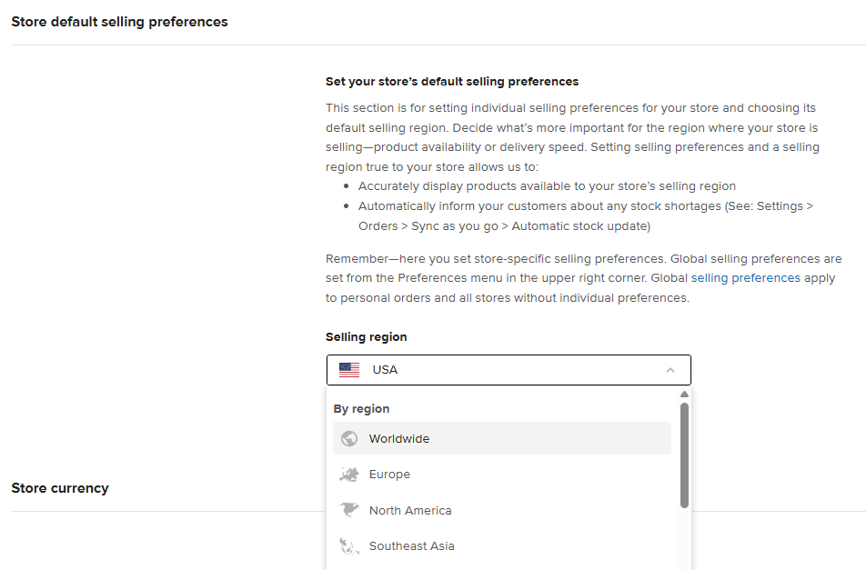The height and width of the screenshot is (570, 866).
Task: Select the Southeast Asia region option
Action: tap(411, 546)
